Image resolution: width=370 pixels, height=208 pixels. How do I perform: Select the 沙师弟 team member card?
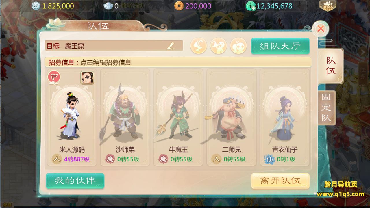[x=125, y=117]
